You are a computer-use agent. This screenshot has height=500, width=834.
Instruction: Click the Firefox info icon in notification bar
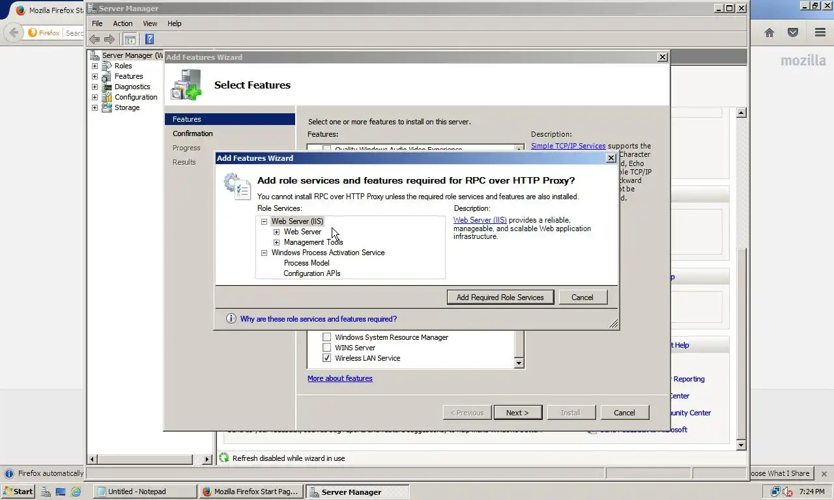[x=9, y=473]
